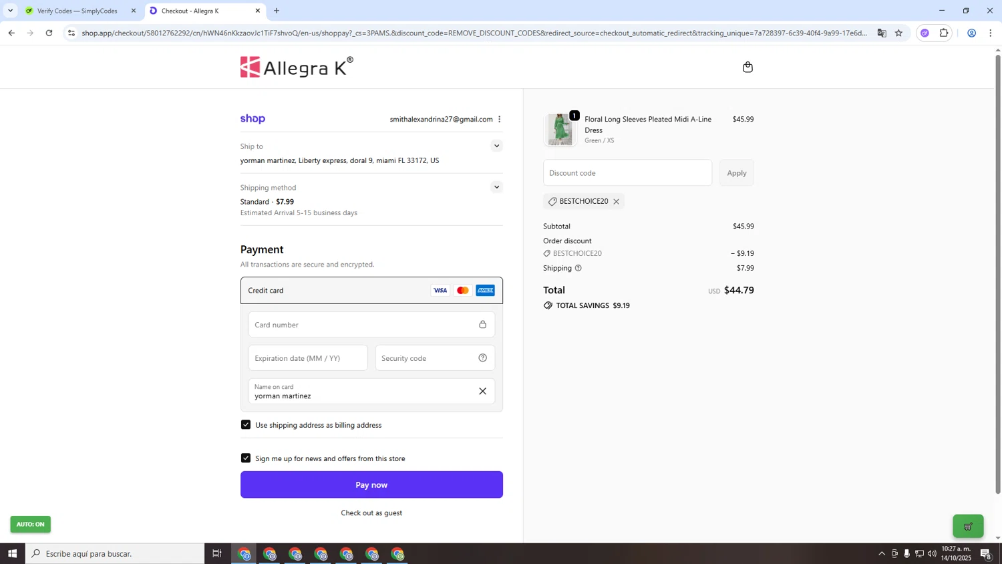The image size is (1002, 564).
Task: Click the taskbar clock and date
Action: [x=956, y=554]
